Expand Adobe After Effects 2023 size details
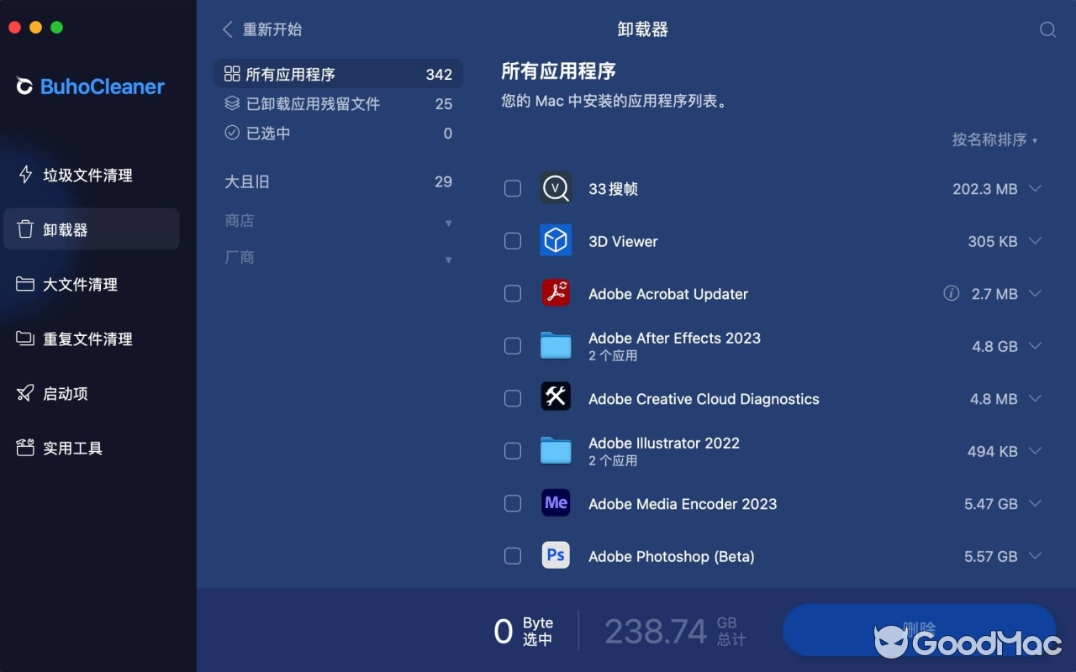Screen dimensions: 1076x672 1033,345
